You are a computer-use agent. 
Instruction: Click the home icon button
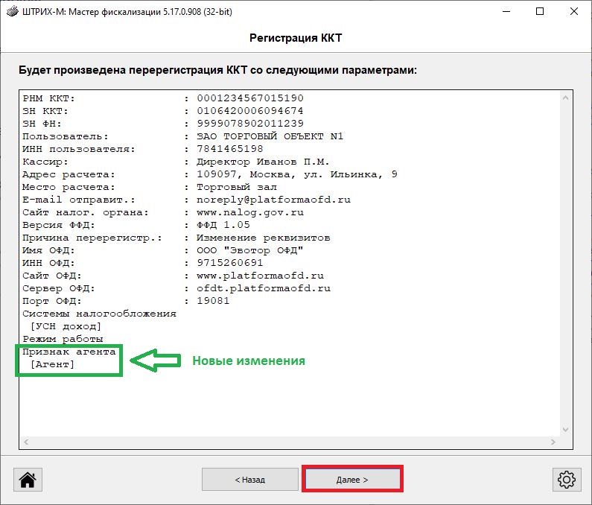pos(27,479)
